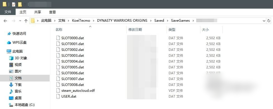Click the Refresh icon beside address bar
The width and height of the screenshot is (273, 109).
click(x=269, y=21)
